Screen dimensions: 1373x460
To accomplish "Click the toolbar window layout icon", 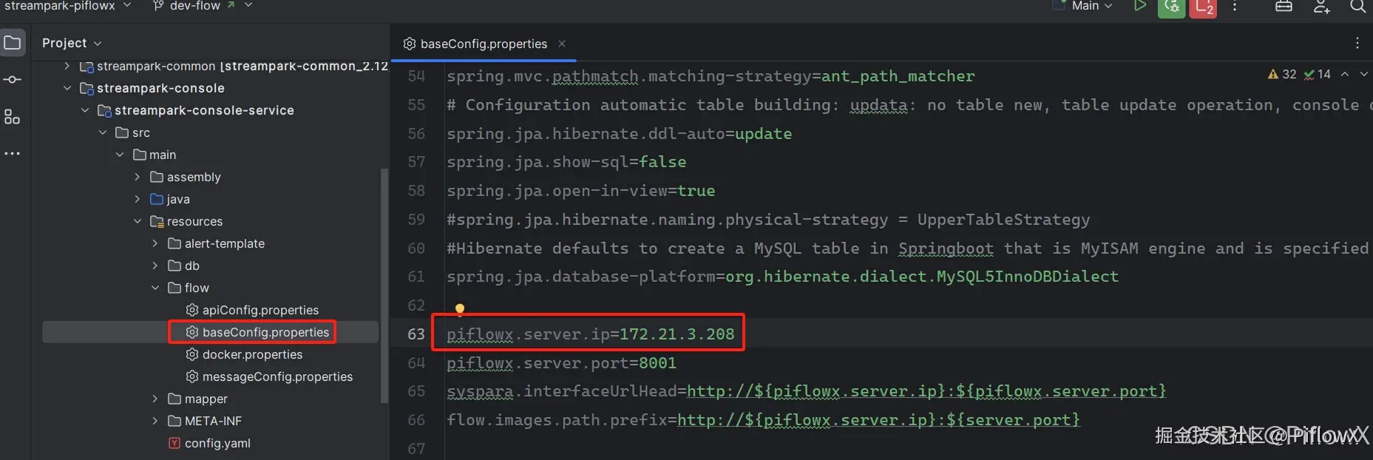I will click(1284, 6).
